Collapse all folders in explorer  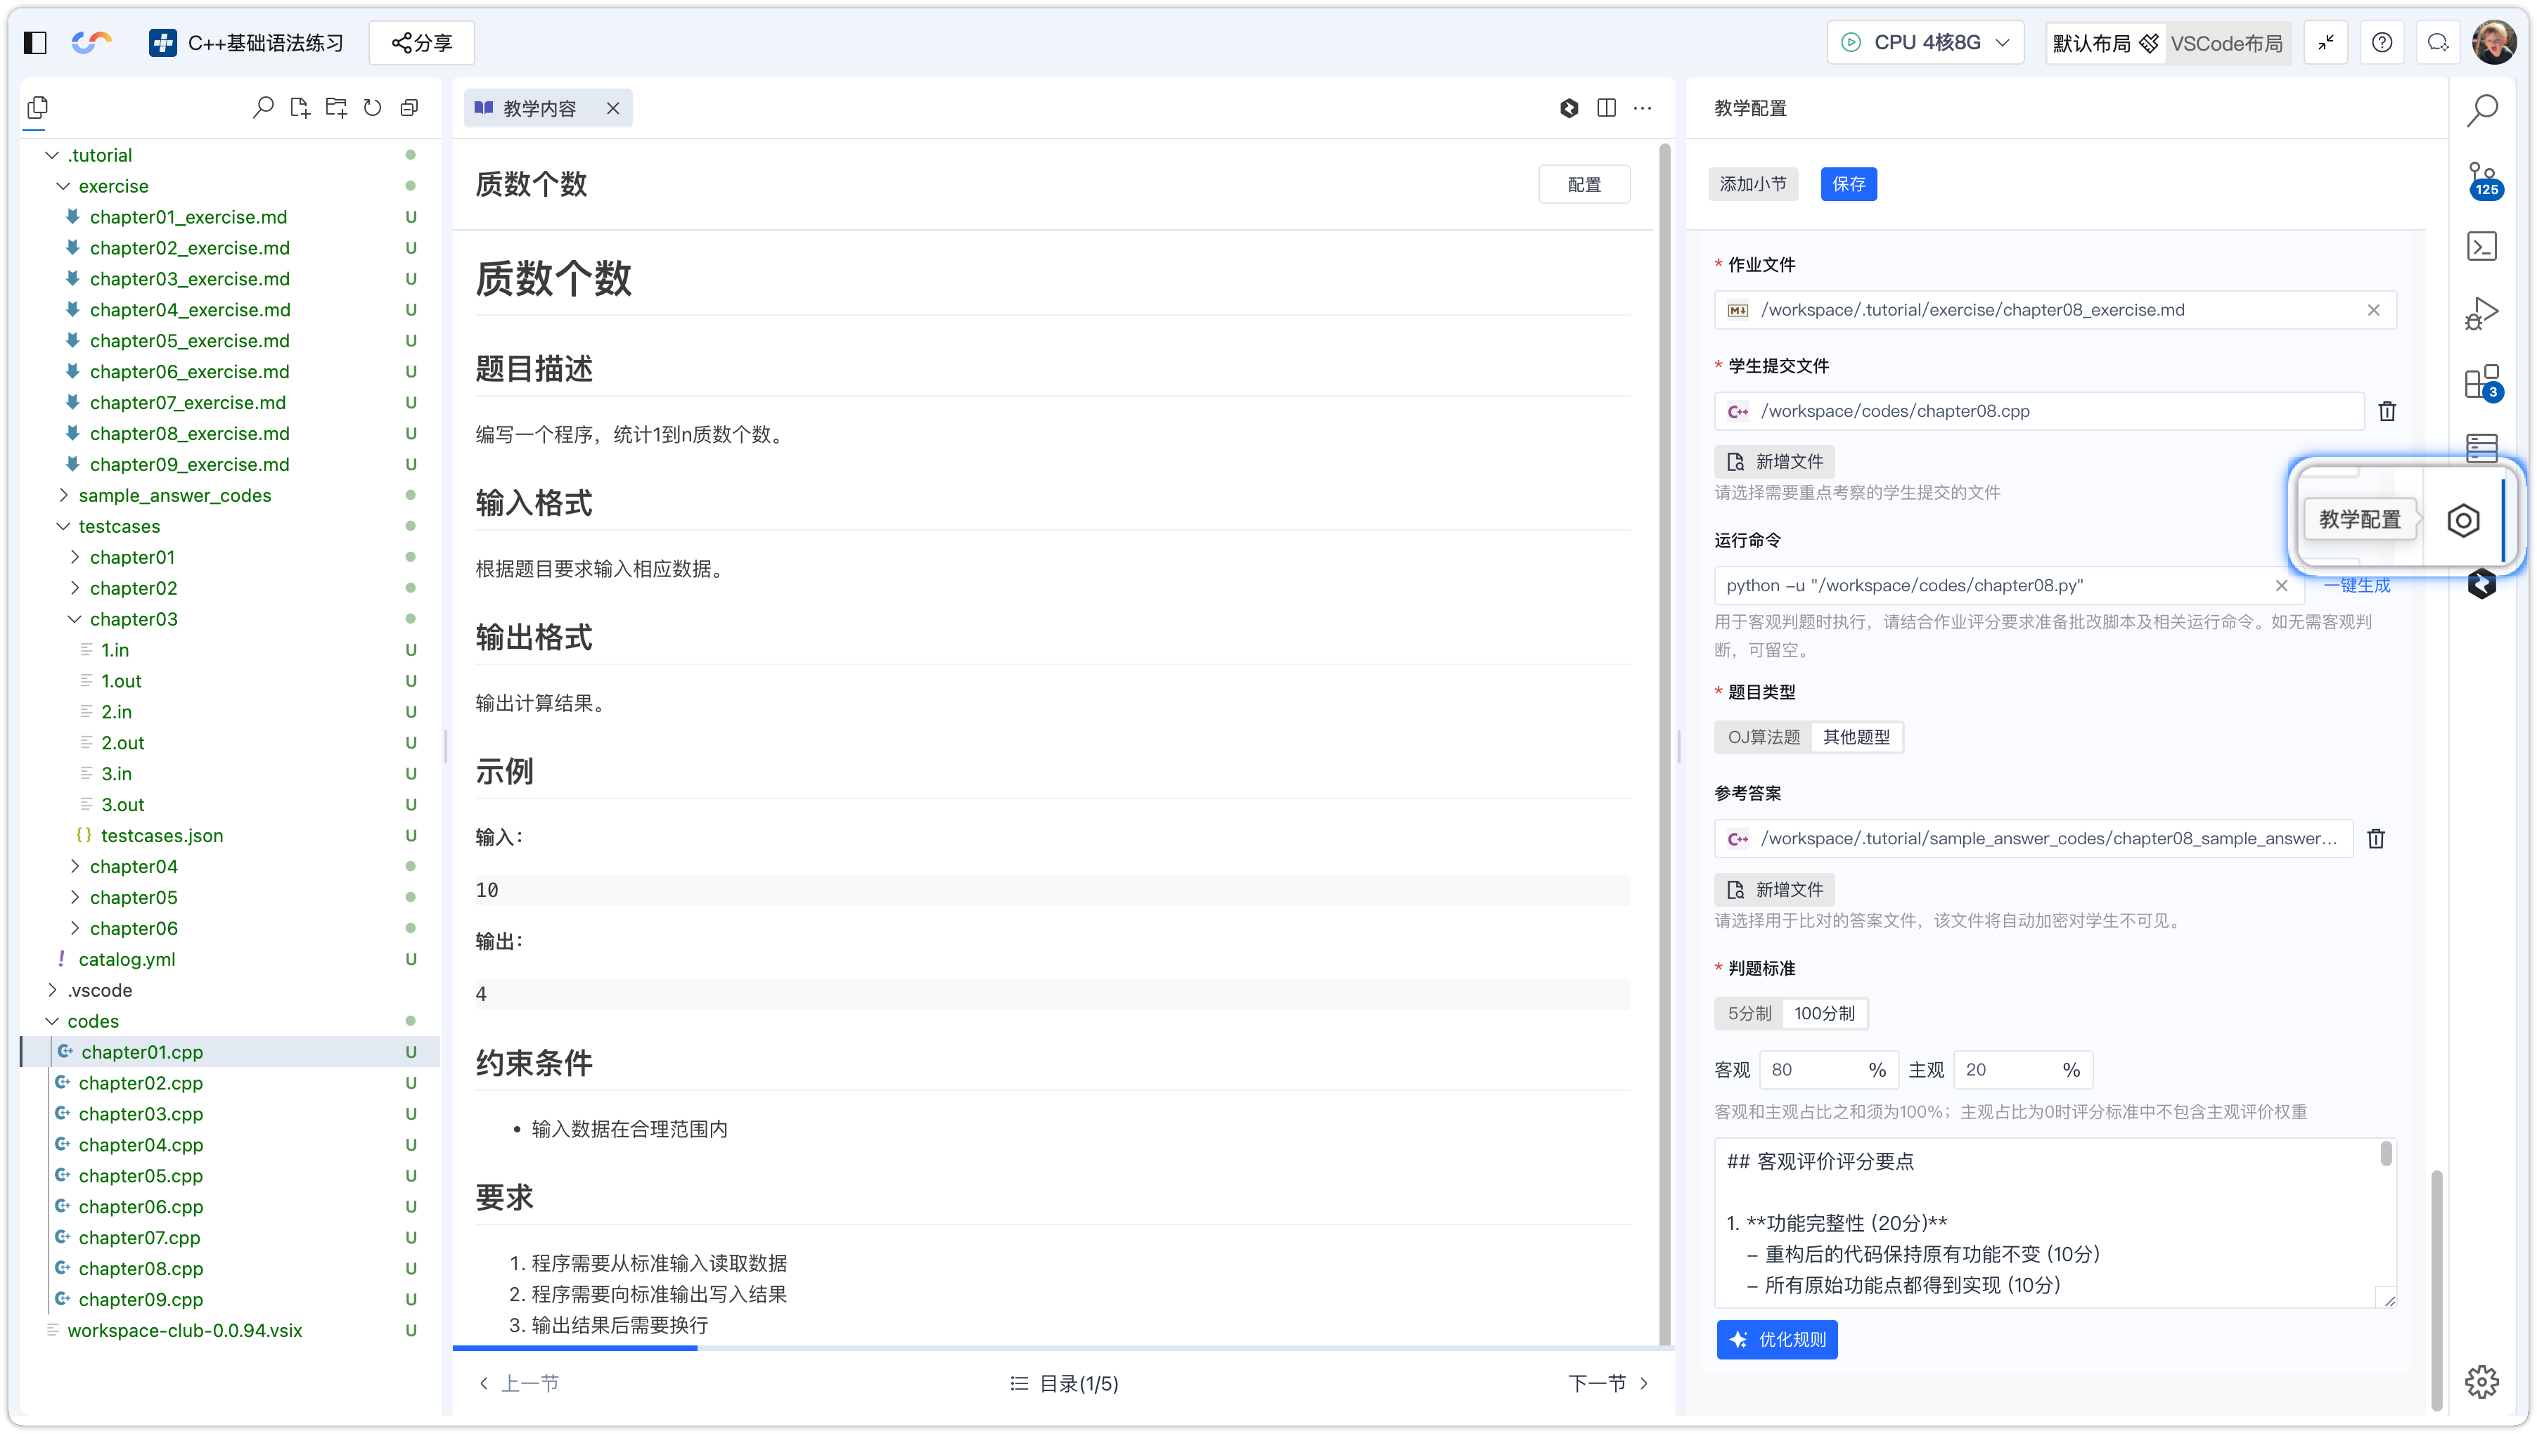(410, 108)
